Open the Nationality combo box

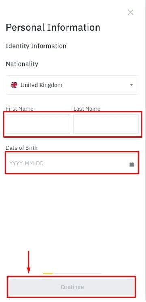pos(72,85)
